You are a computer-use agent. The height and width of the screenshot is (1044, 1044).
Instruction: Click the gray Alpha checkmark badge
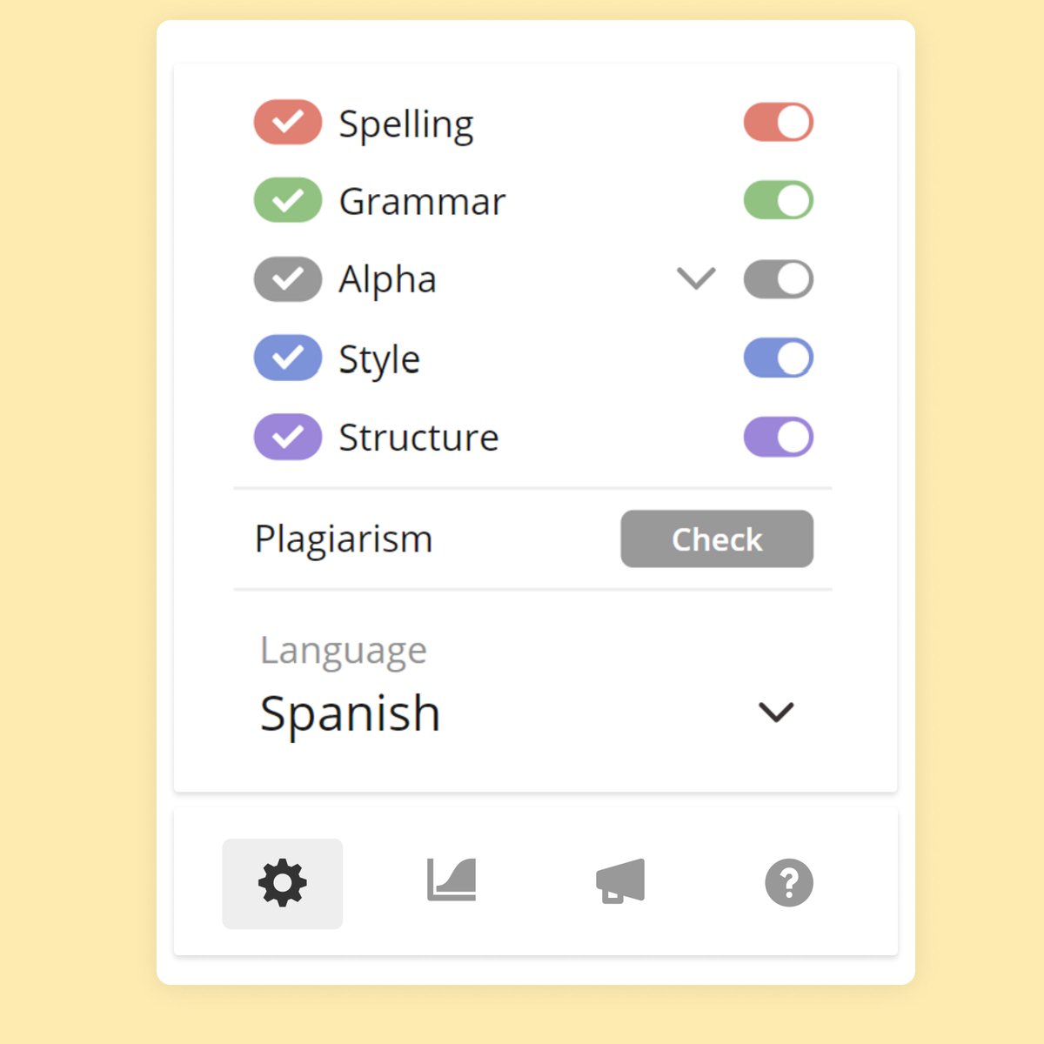tap(287, 278)
